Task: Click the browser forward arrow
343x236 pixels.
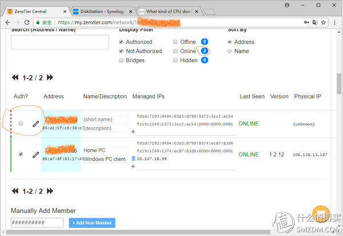Action: 17,22
